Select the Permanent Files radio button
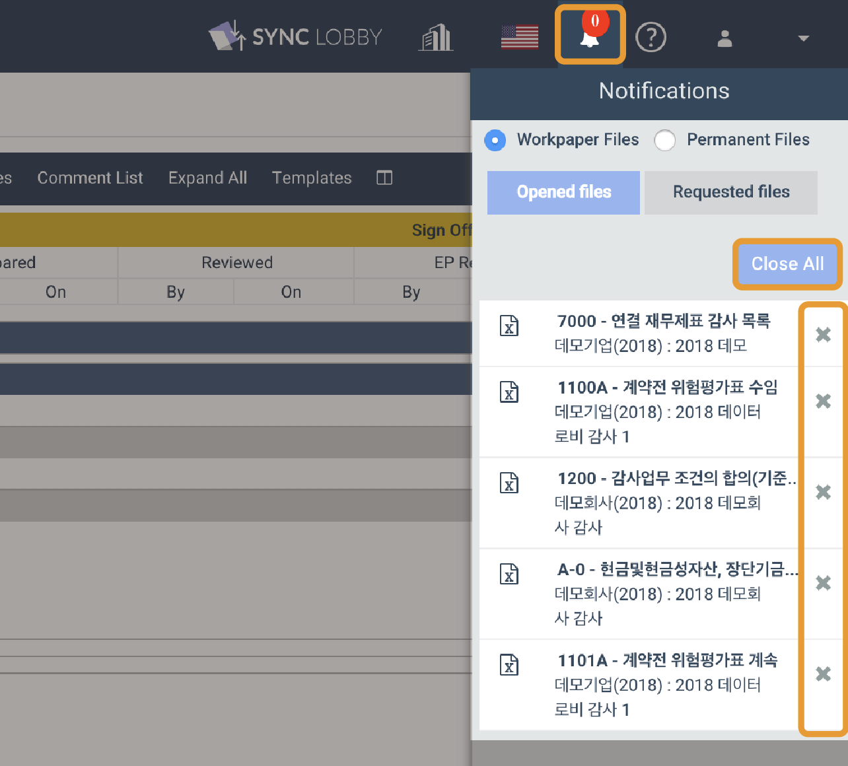The image size is (848, 766). click(665, 140)
